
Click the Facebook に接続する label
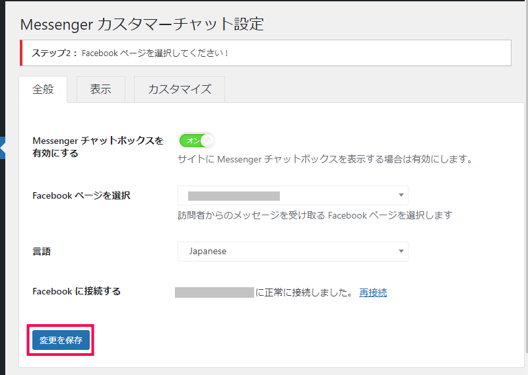[x=77, y=291]
